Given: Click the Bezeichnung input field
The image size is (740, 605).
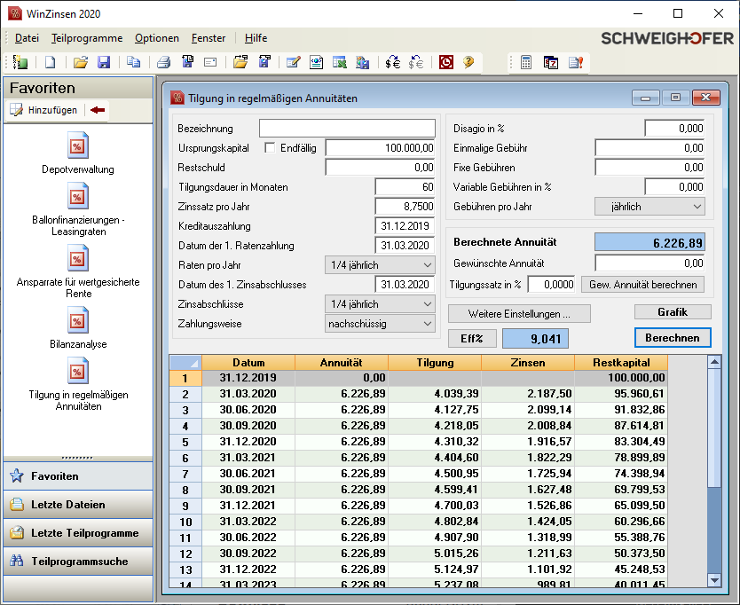Looking at the screenshot, I should 347,129.
